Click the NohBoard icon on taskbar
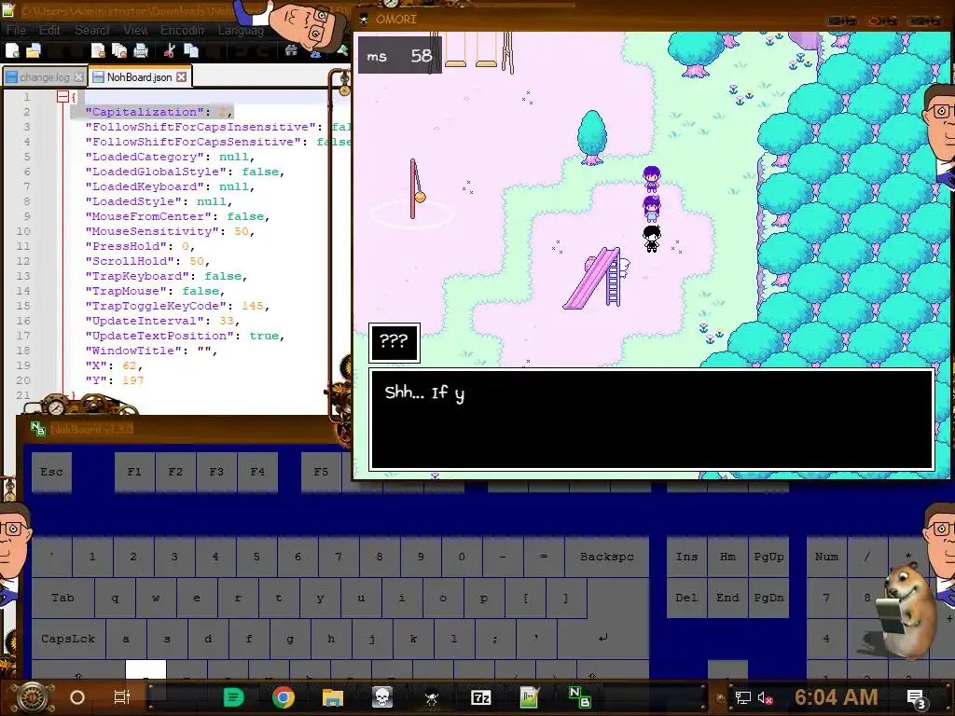Screen dimensions: 955x716 point(579,697)
